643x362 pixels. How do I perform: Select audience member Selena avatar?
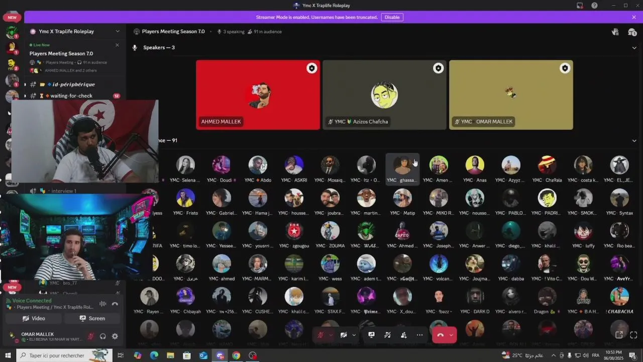point(185,165)
